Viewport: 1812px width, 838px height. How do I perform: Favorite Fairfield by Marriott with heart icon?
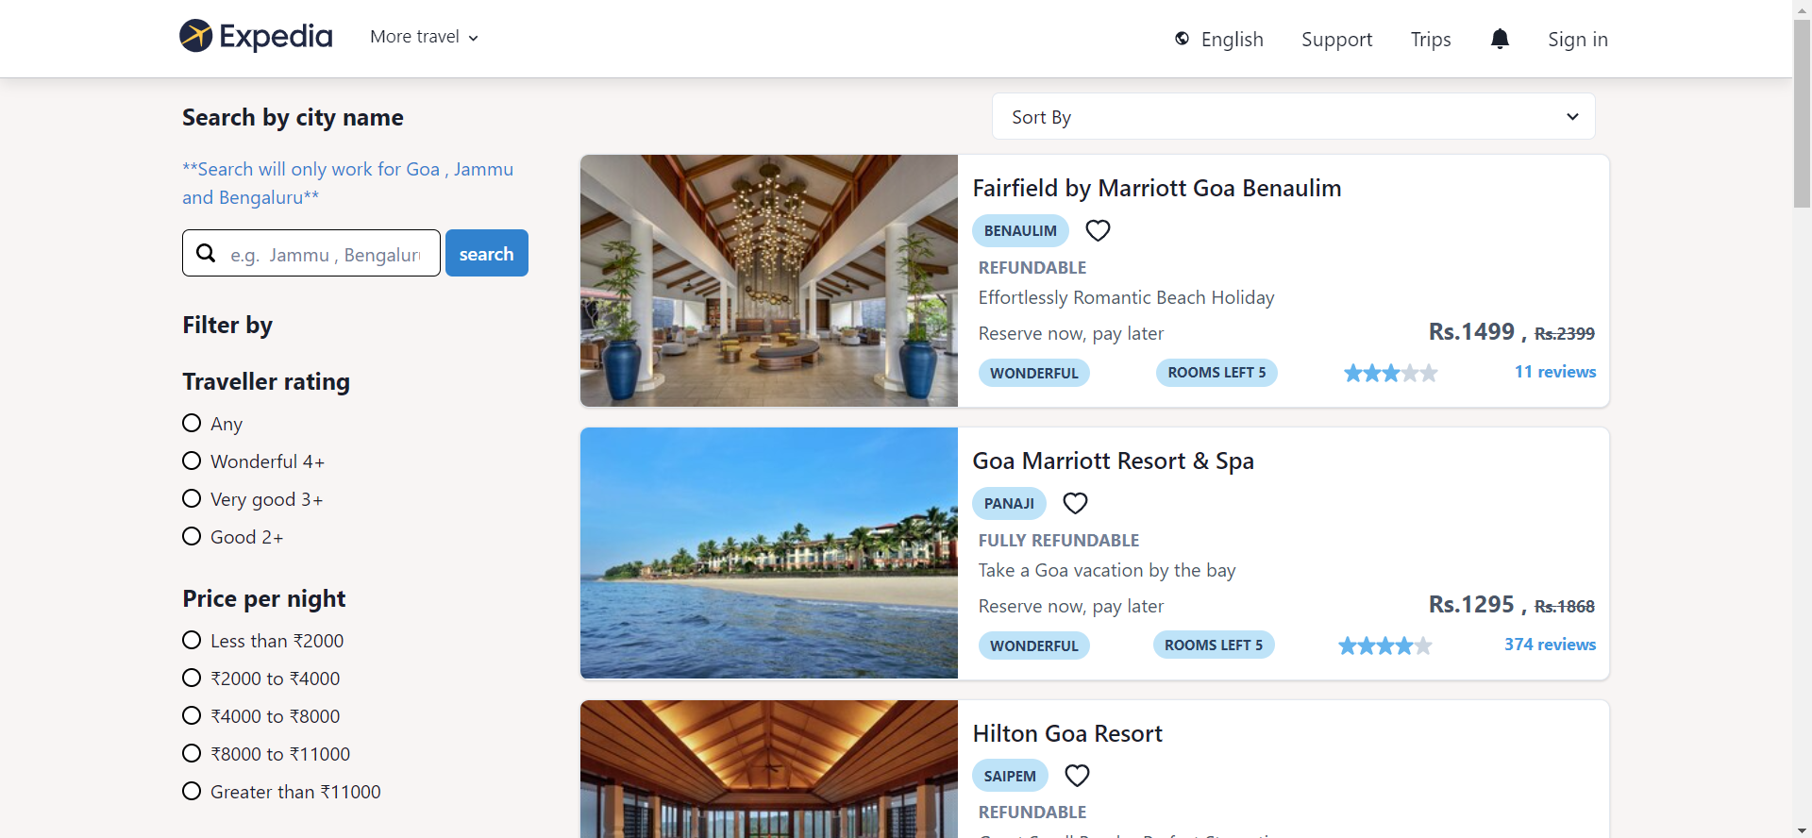click(1098, 230)
